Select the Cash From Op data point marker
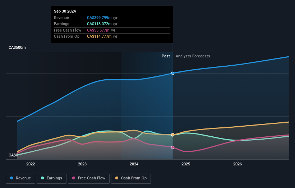 point(172,135)
